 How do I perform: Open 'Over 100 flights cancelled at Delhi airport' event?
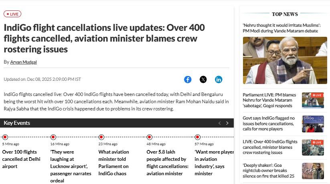21,159
